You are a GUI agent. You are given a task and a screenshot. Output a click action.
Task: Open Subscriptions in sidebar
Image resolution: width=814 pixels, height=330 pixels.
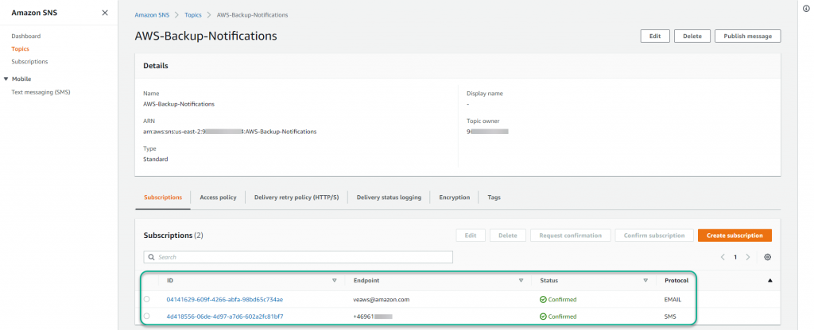[x=29, y=61]
